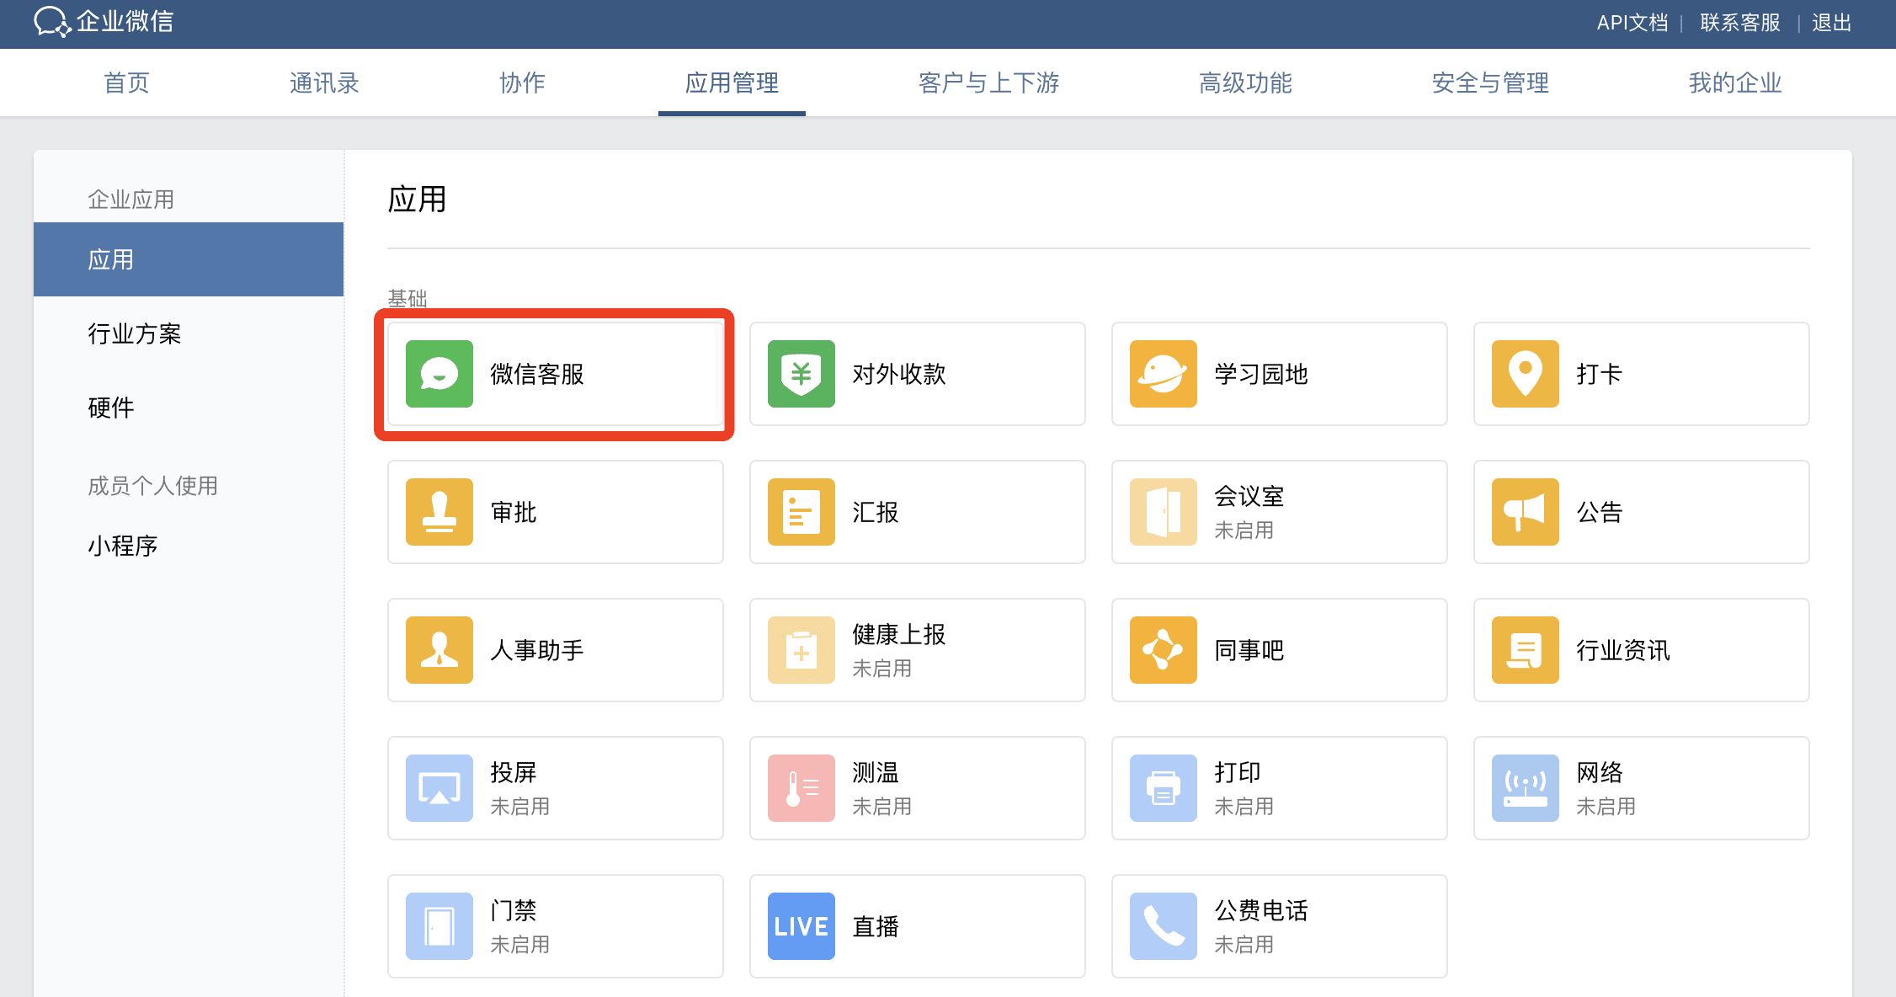The height and width of the screenshot is (997, 1896).
Task: Click the 公告 megaphone icon
Action: (x=1526, y=512)
